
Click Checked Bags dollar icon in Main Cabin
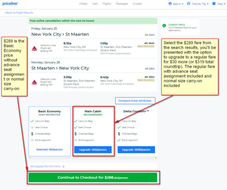tap(76, 134)
